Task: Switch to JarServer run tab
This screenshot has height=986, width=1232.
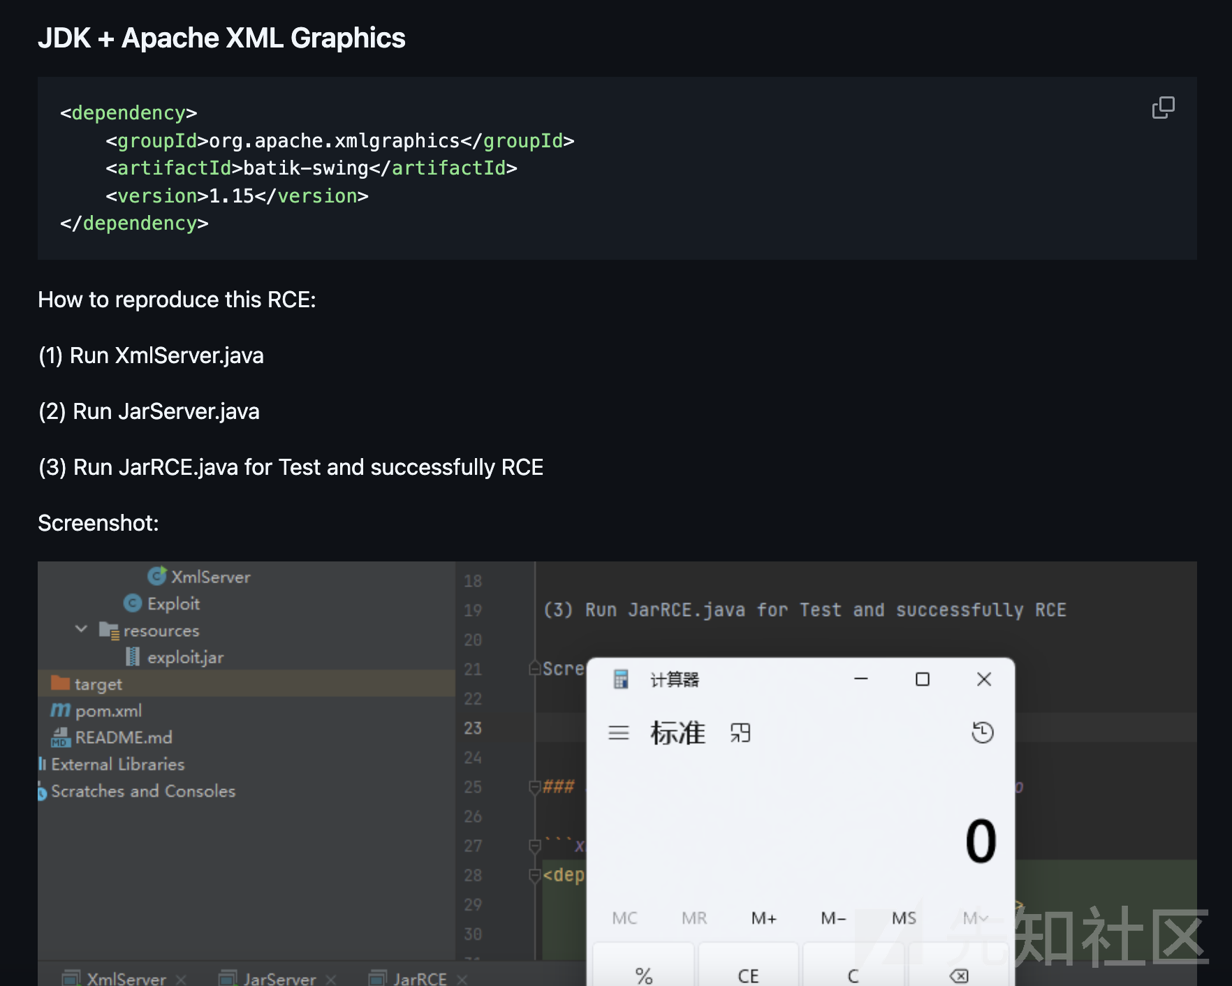Action: pyautogui.click(x=268, y=978)
